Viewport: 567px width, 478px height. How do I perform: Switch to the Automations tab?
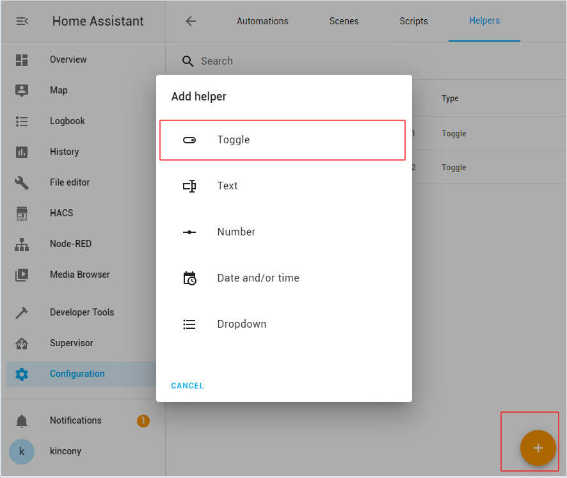click(x=262, y=21)
